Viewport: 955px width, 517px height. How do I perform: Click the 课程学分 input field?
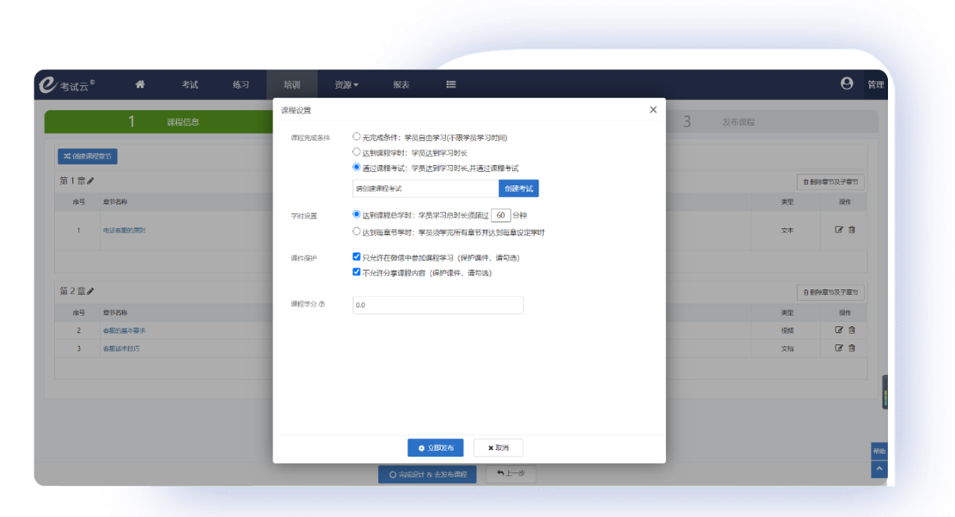[x=438, y=305]
